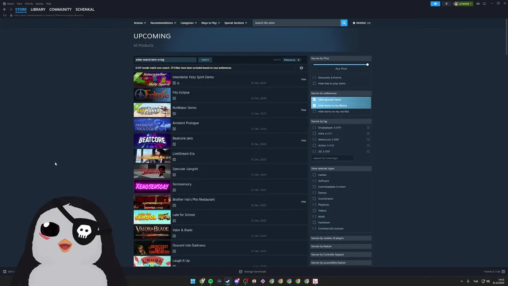The image size is (508, 286).
Task: Open the Ways to Play dropdown
Action: [210, 23]
